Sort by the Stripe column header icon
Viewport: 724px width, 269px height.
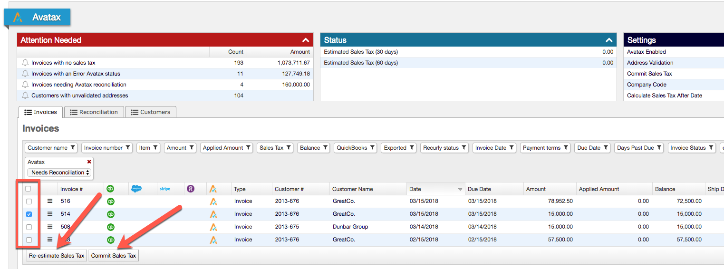(165, 189)
